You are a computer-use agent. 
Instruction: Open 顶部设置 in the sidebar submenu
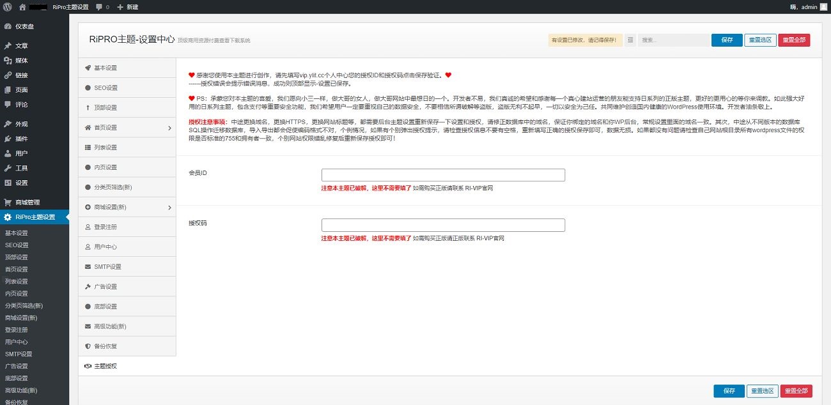coord(17,257)
